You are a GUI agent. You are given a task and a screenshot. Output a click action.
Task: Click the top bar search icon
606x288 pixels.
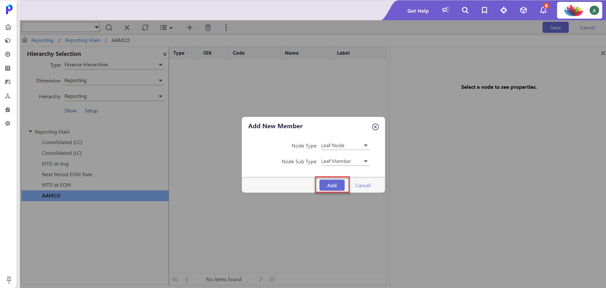(x=465, y=10)
